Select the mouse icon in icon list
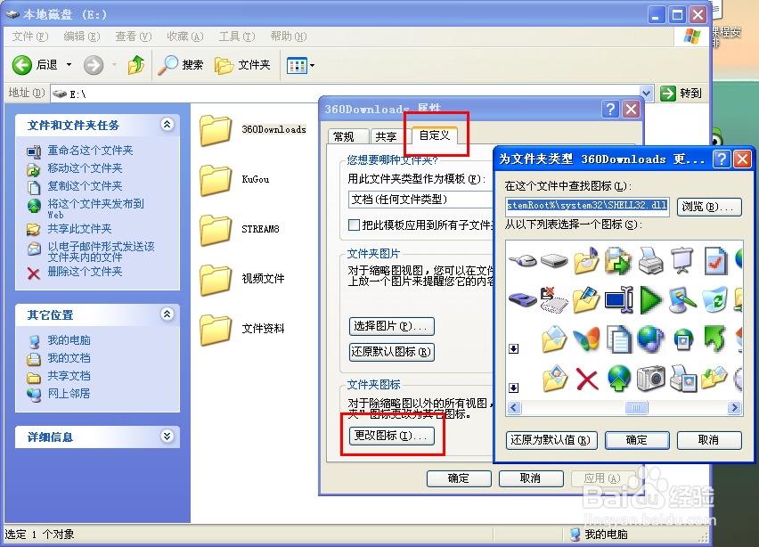This screenshot has height=547, width=759. tap(522, 261)
